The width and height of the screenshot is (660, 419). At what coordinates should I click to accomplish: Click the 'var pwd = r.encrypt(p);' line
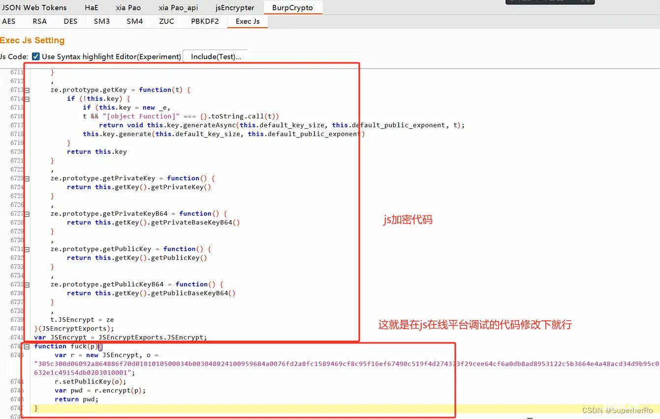100,391
